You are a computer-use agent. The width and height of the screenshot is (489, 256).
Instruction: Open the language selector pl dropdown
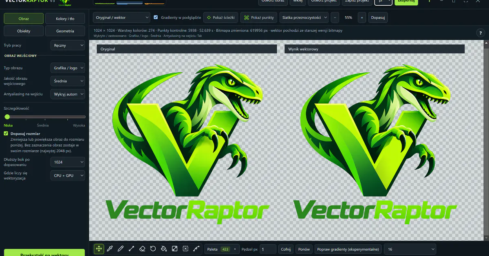point(383,2)
